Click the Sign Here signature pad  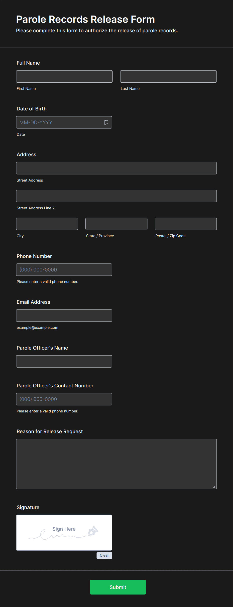coord(64,533)
